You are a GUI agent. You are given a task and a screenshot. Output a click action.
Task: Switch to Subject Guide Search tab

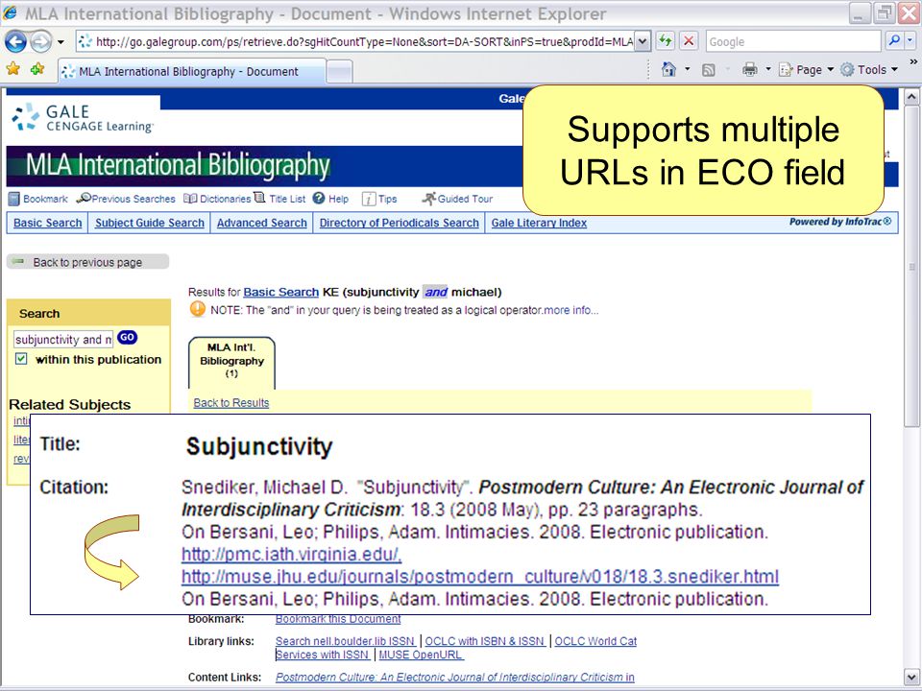tap(150, 223)
